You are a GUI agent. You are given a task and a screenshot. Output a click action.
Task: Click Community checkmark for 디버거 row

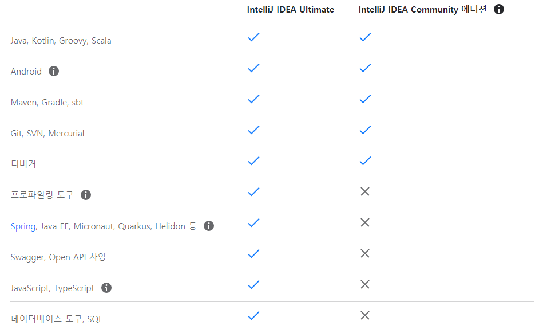(365, 160)
